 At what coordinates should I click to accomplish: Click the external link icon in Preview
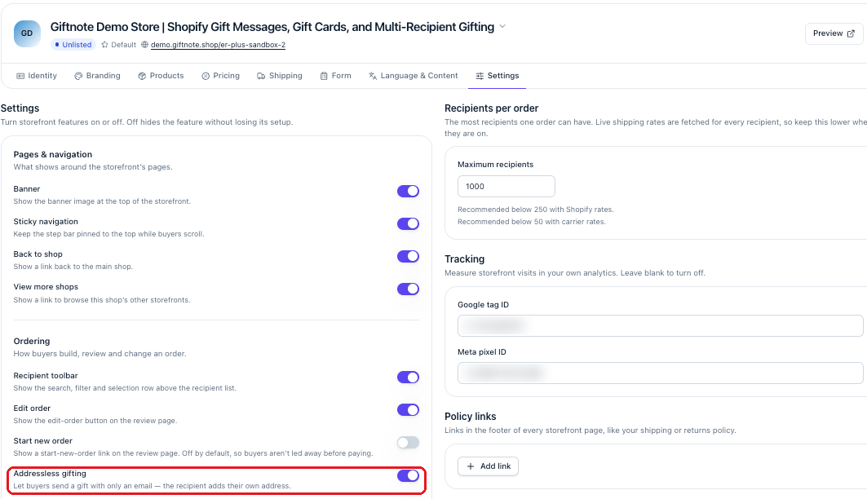click(x=851, y=33)
